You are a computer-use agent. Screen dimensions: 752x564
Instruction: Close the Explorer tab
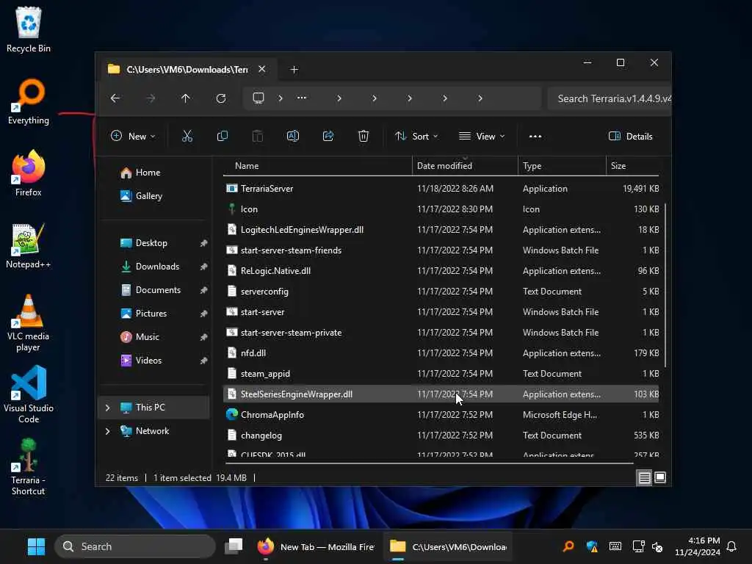click(262, 69)
